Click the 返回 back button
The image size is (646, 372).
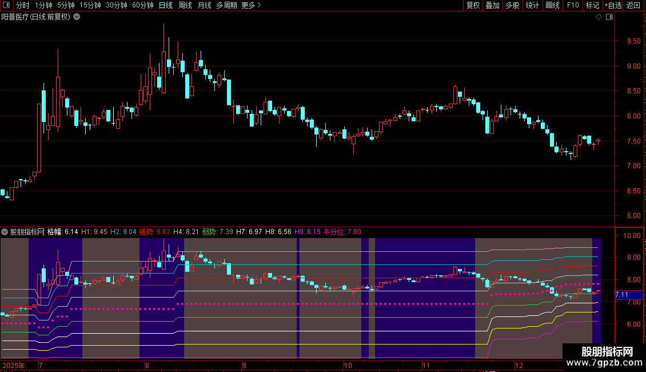[x=633, y=5]
